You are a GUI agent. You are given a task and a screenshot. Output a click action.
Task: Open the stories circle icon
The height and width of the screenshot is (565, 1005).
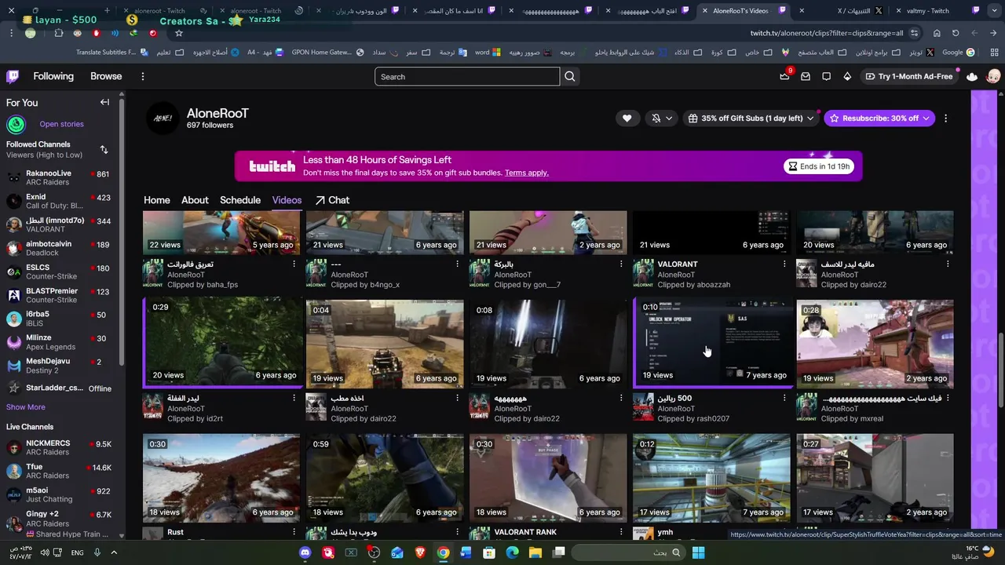(16, 124)
